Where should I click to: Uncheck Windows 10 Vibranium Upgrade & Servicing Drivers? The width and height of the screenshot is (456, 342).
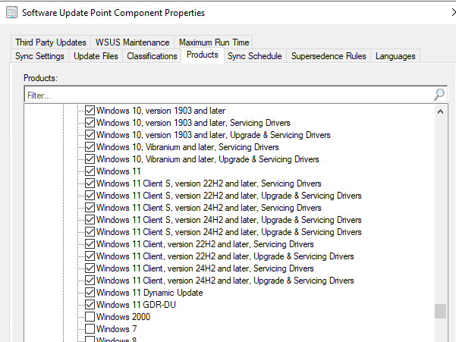tap(90, 159)
